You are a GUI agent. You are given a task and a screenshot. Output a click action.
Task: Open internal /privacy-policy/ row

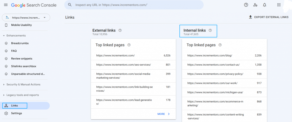[224, 74]
